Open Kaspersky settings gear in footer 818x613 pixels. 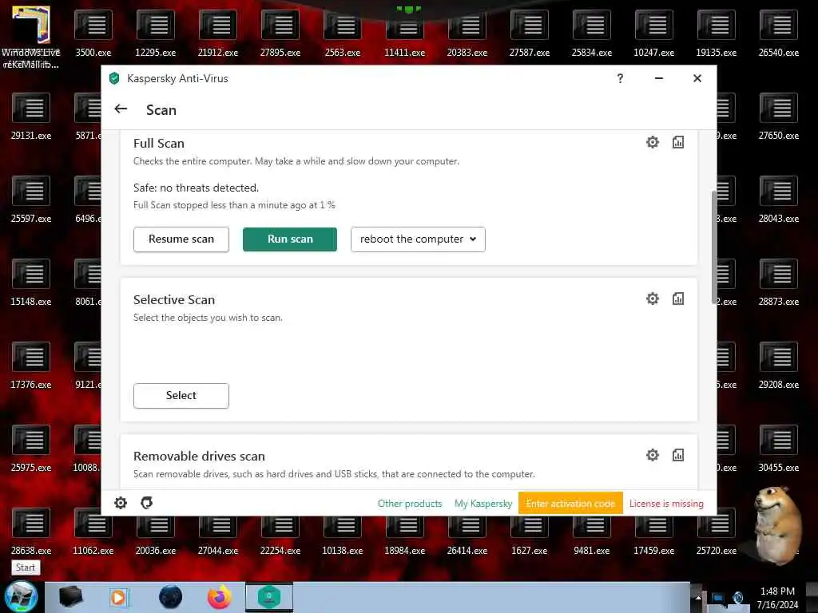[121, 503]
